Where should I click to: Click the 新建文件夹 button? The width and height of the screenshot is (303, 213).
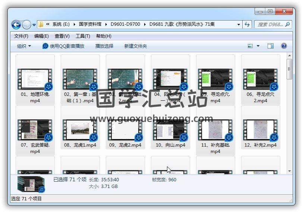pyautogui.click(x=136, y=46)
